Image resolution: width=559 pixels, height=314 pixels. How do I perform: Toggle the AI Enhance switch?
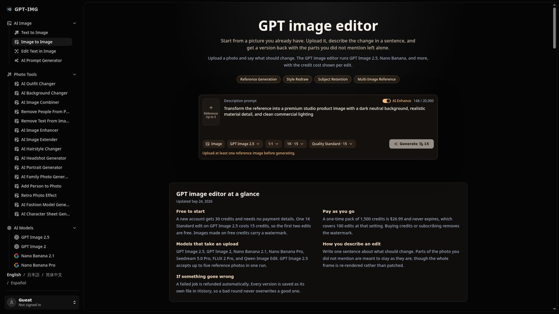[386, 101]
